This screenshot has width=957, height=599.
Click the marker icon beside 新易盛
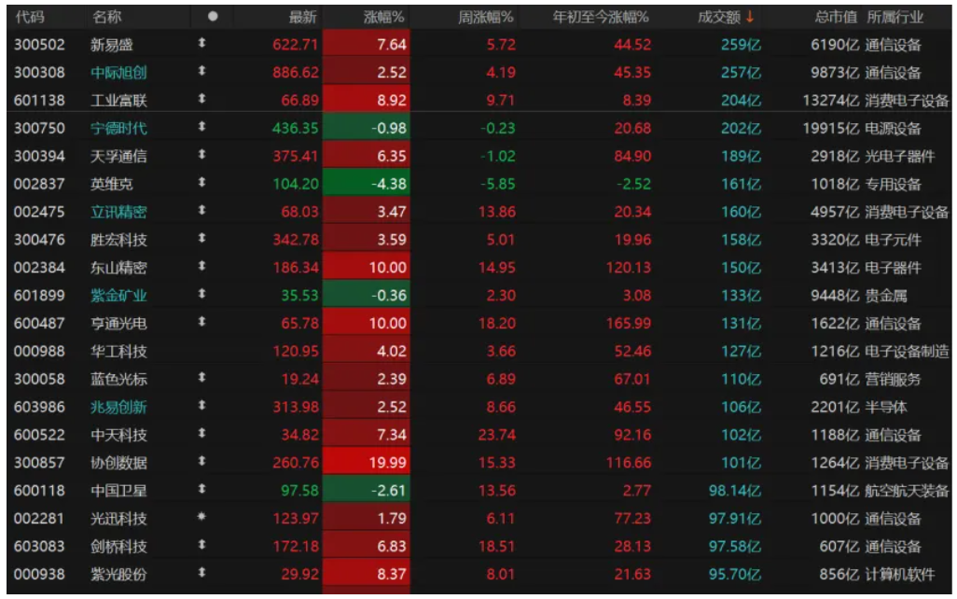pos(201,44)
